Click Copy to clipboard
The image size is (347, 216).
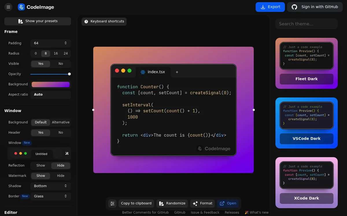point(136,203)
